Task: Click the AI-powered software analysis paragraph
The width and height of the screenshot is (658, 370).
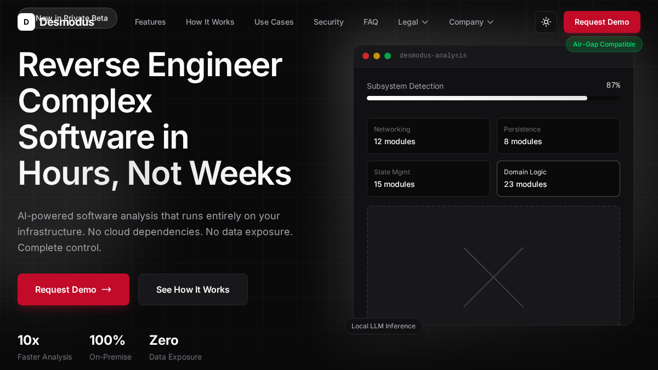Action: click(x=155, y=231)
